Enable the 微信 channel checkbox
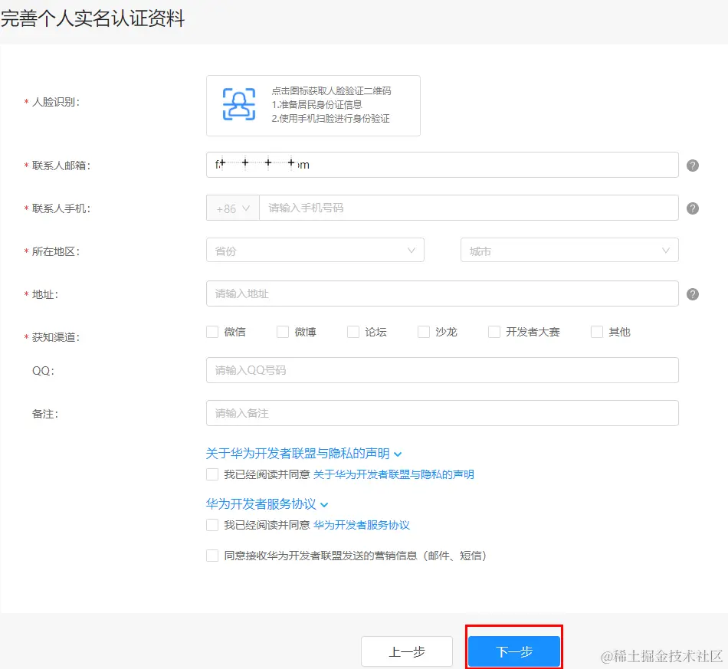 [x=212, y=331]
